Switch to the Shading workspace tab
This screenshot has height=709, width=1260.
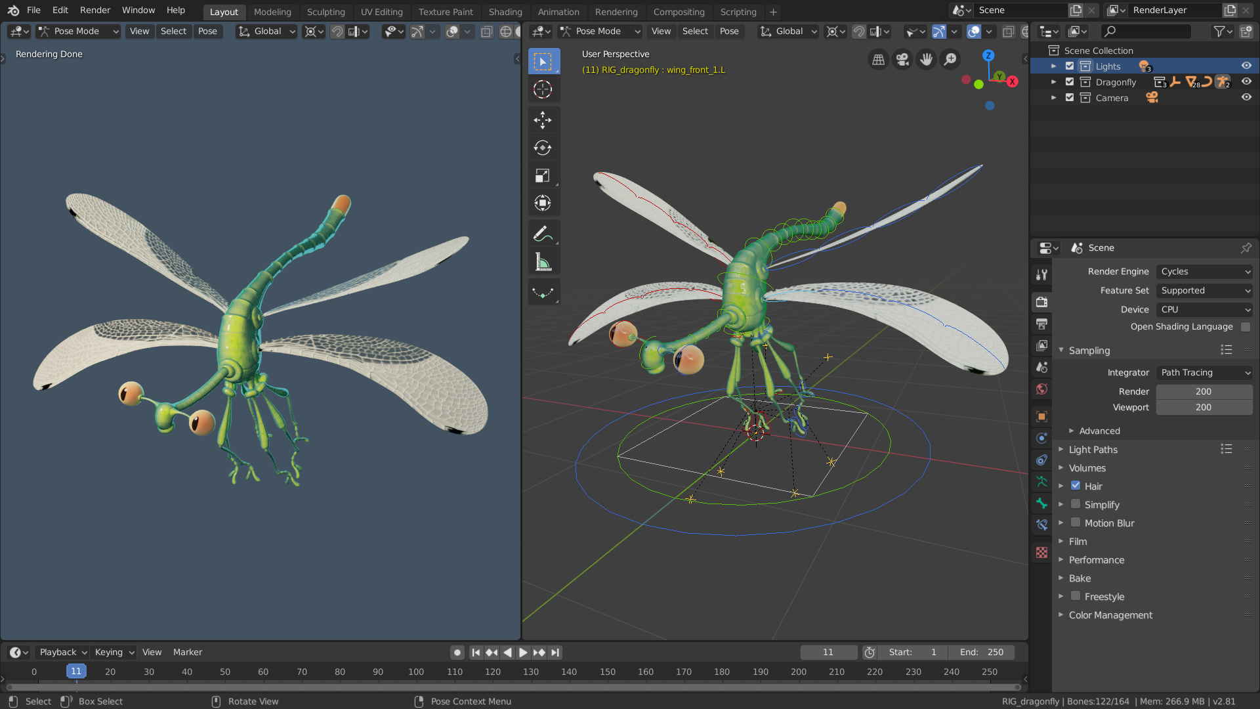point(505,12)
